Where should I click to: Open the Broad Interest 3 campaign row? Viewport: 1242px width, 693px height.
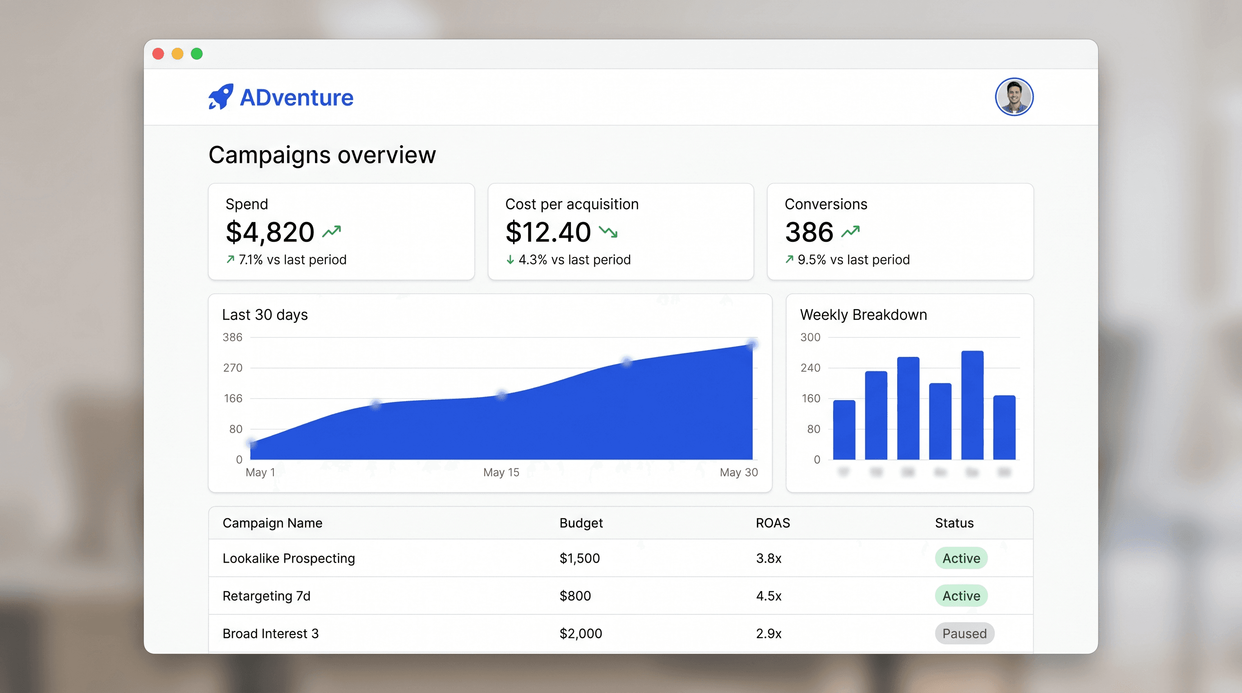pyautogui.click(x=621, y=633)
